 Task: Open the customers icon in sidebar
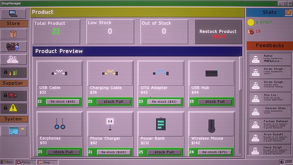click(x=13, y=60)
